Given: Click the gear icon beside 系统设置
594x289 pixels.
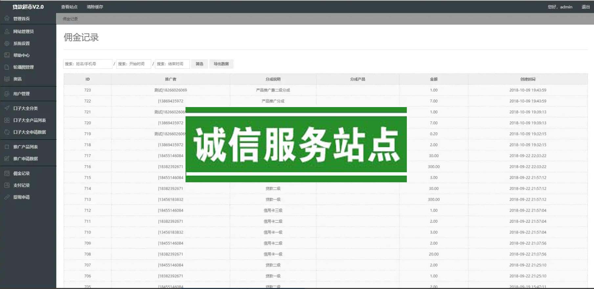Looking at the screenshot, I should [x=7, y=43].
